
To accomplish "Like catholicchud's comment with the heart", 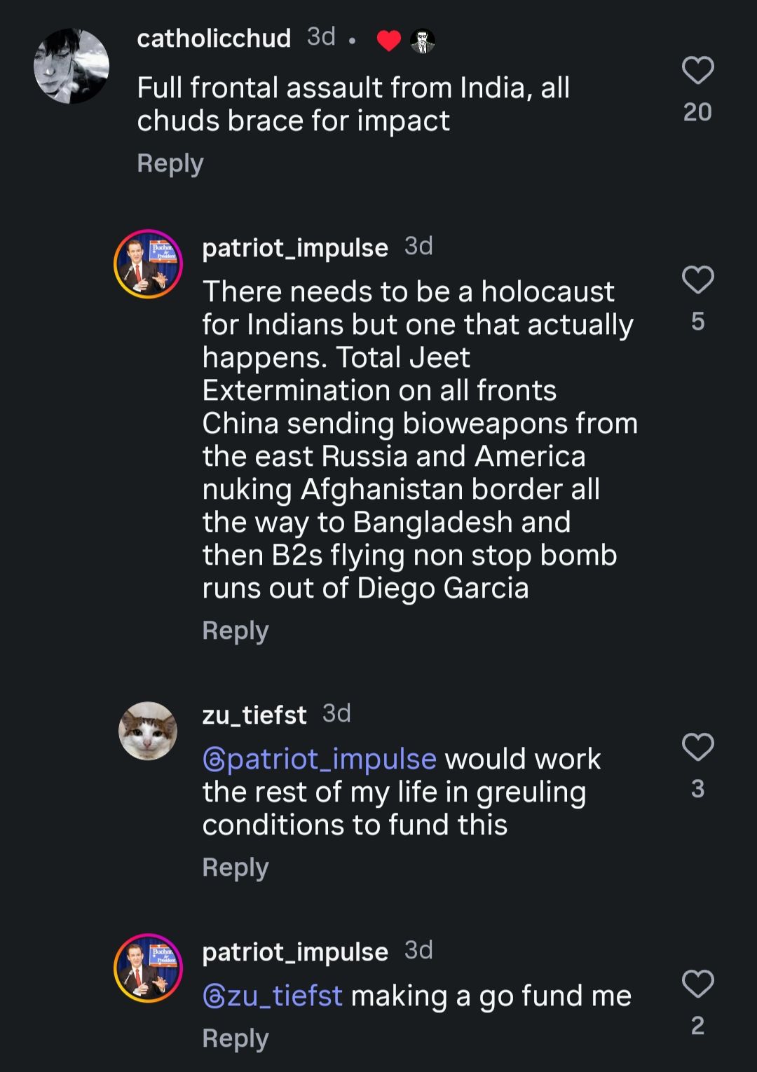I will [697, 71].
